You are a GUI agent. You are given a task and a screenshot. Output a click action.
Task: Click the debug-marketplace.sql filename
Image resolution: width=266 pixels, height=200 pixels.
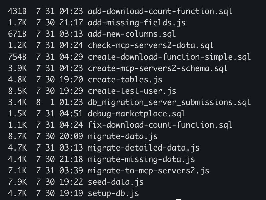[x=136, y=113]
